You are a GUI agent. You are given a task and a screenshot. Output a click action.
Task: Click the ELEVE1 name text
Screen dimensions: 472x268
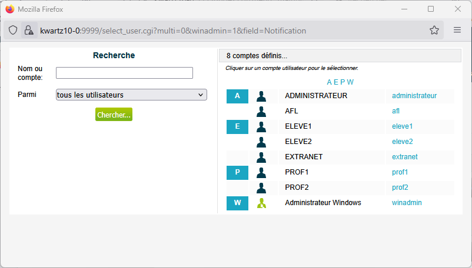pyautogui.click(x=298, y=126)
